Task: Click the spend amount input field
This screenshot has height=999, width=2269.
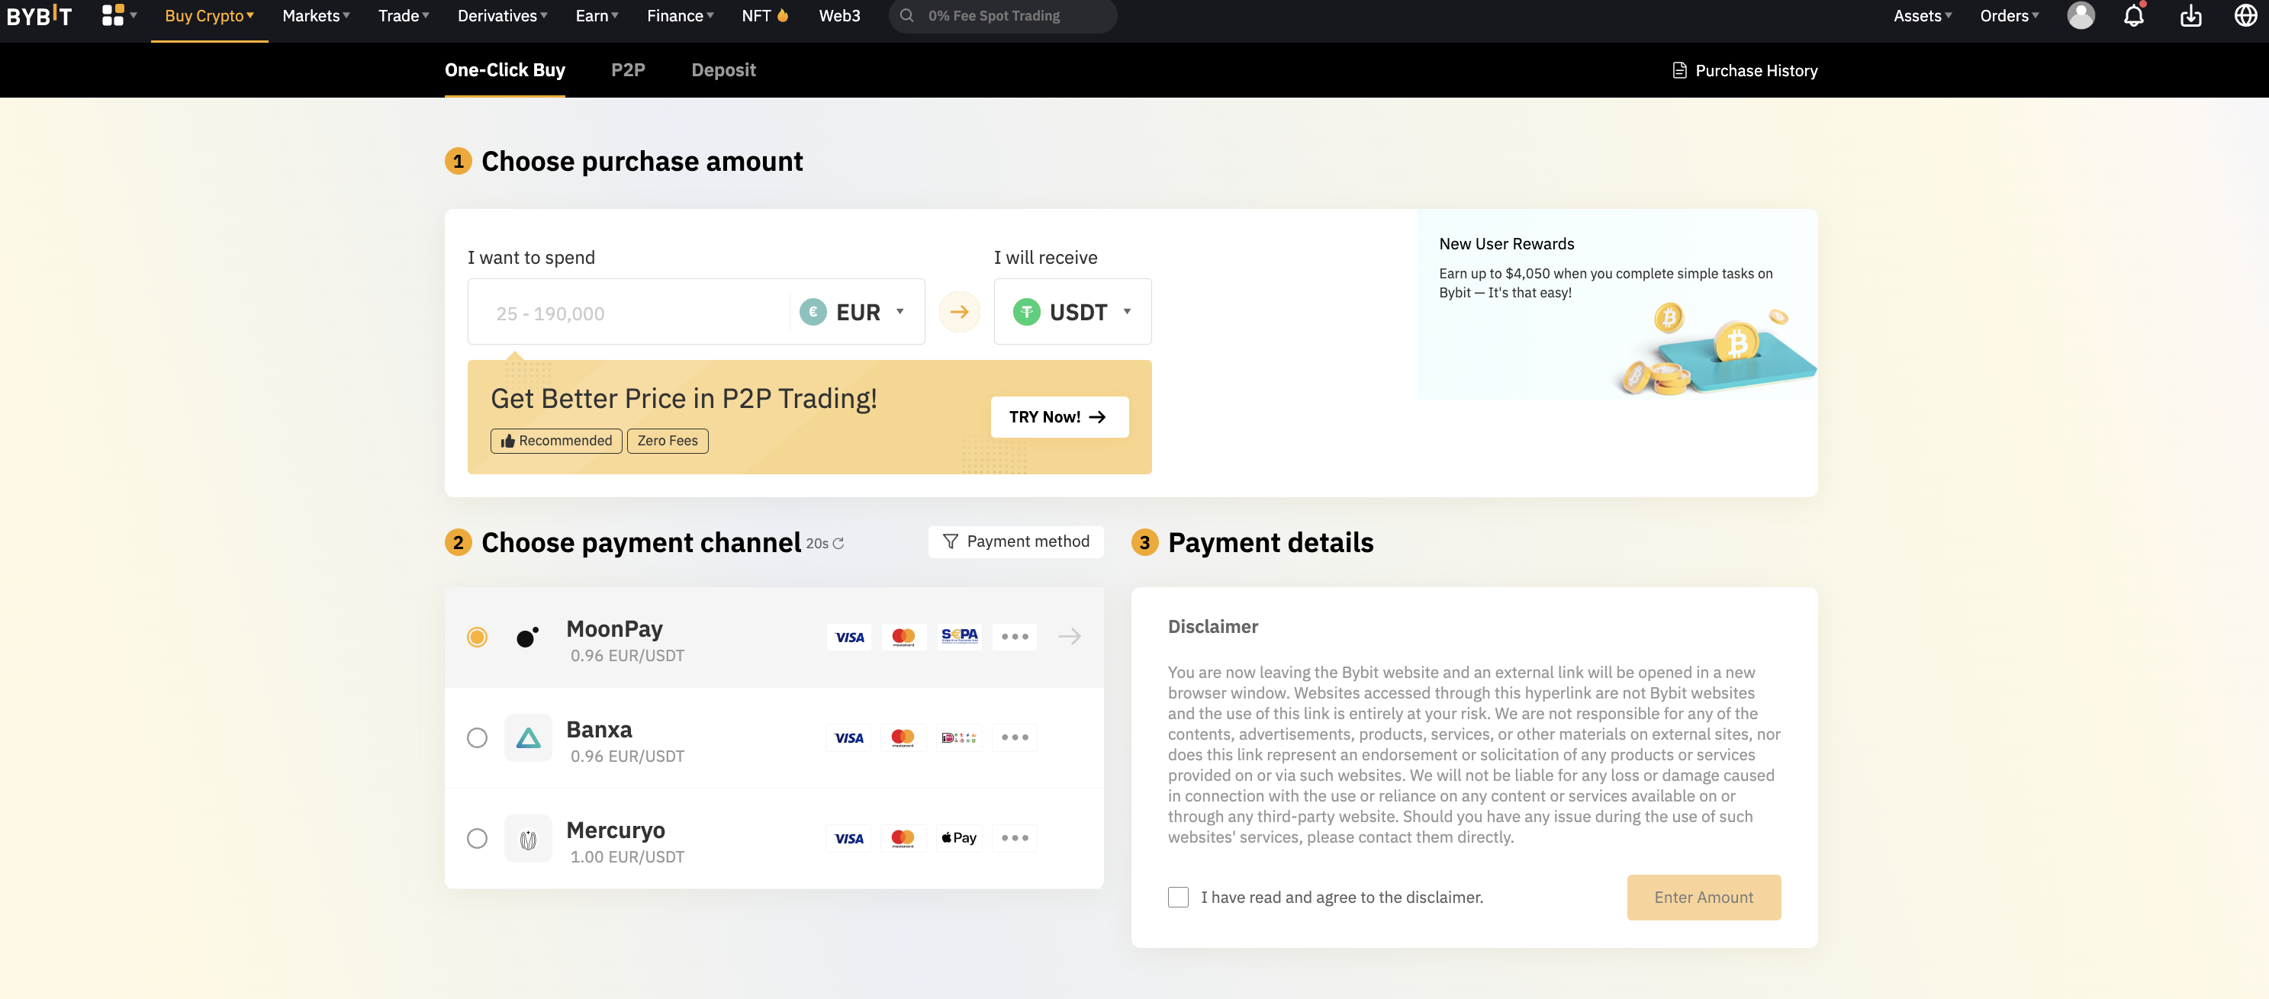Action: [629, 313]
